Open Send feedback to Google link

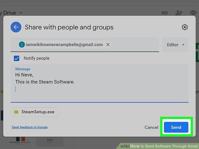point(30,127)
